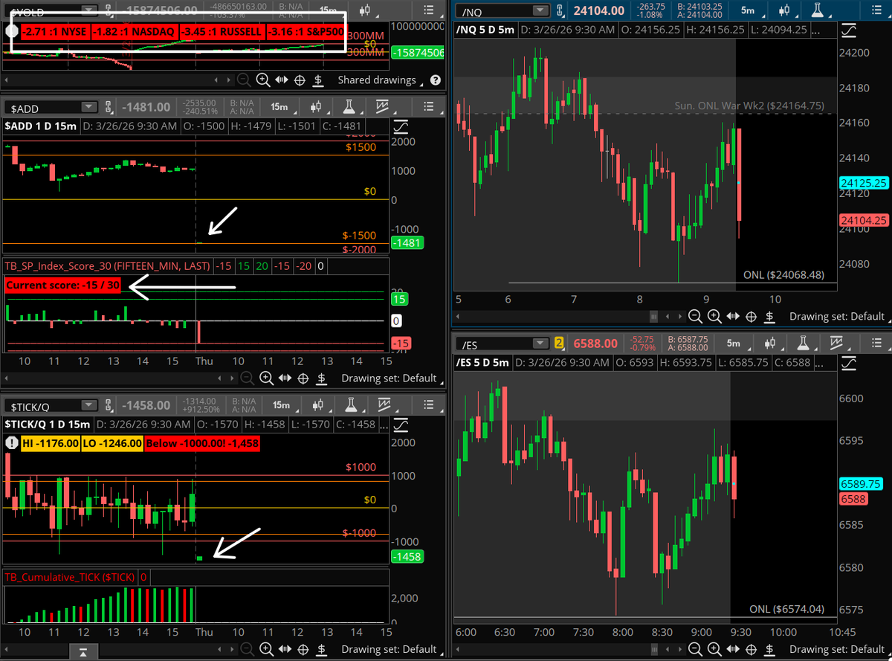
Task: Zoom in on the /ES chart
Action: point(714,648)
